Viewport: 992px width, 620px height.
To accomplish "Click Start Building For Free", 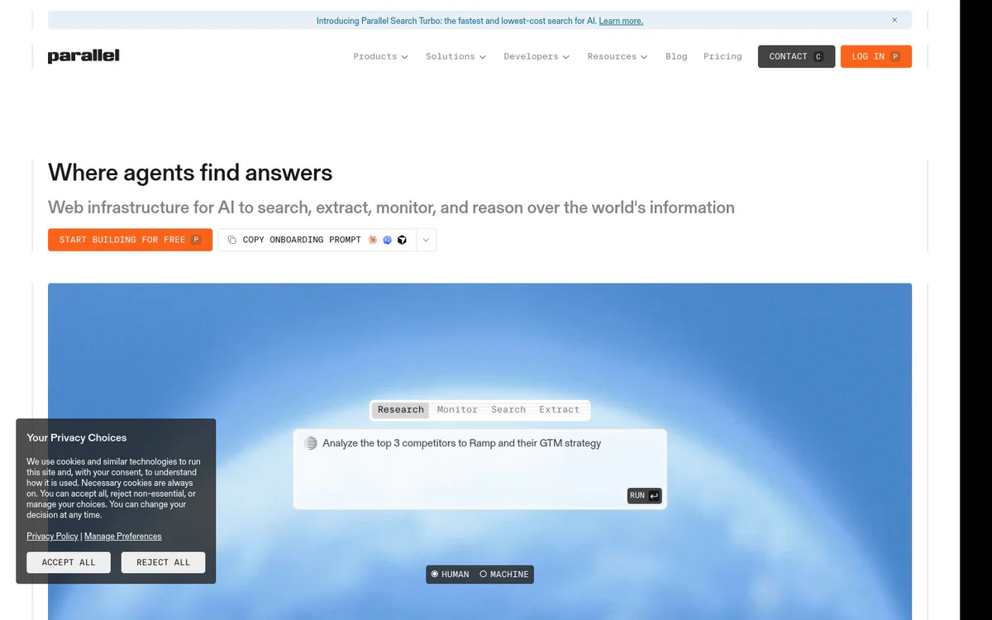I will click(x=130, y=240).
